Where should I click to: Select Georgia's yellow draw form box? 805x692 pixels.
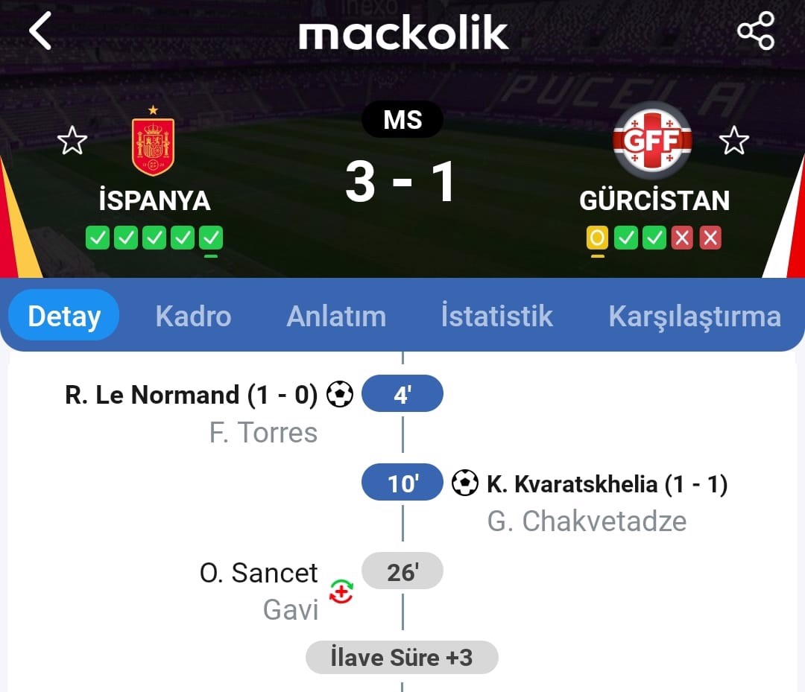pos(597,238)
